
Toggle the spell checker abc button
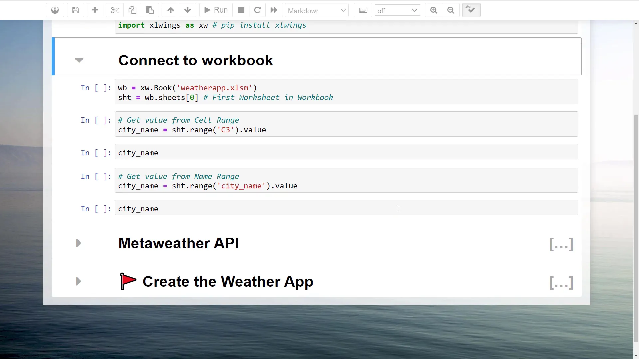[x=471, y=10]
